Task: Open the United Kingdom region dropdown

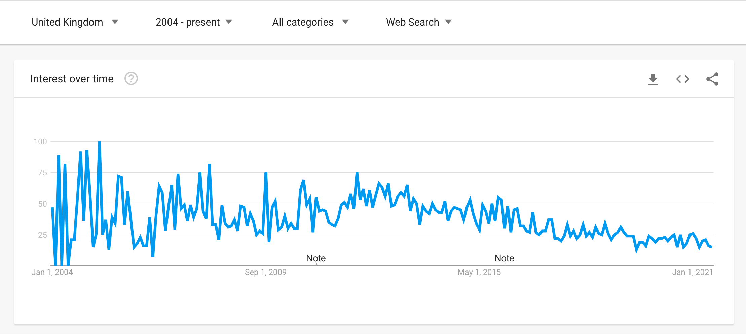Action: 67,22
